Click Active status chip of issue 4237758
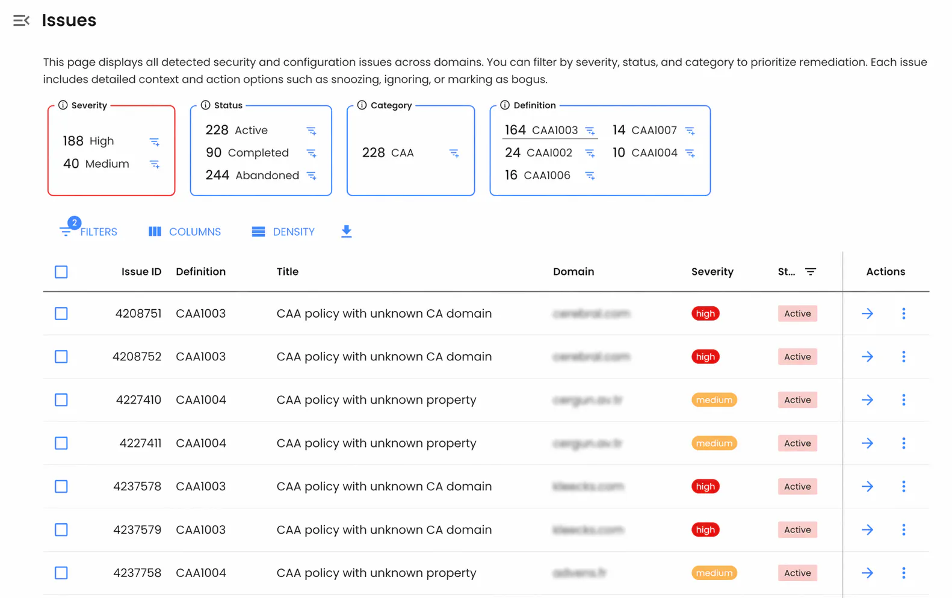Screen dimensions: 952x598 [x=797, y=573]
